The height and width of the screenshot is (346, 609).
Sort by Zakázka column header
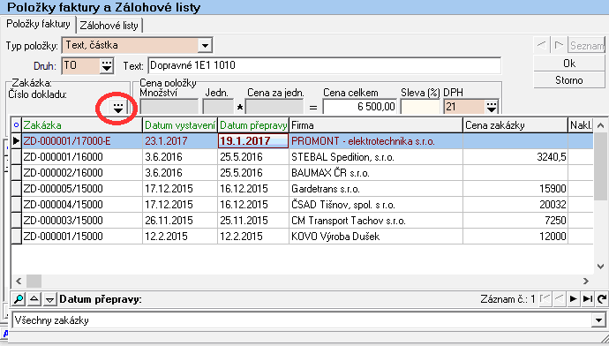point(82,125)
